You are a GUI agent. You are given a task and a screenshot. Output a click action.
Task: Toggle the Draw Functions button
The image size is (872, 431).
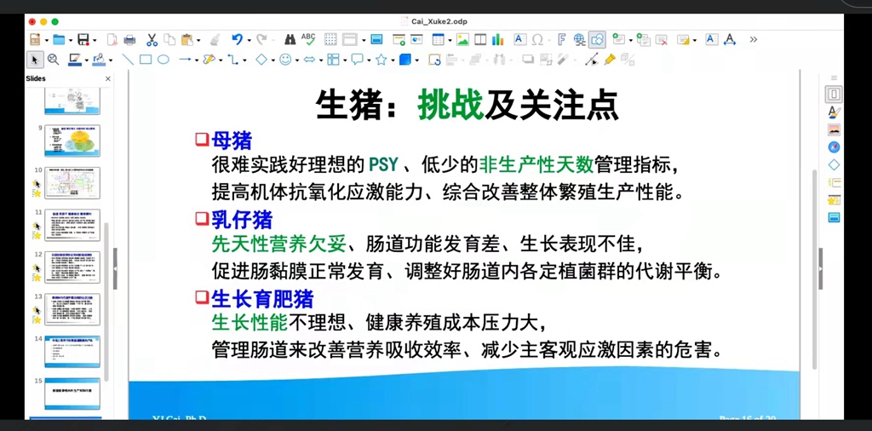coord(597,39)
